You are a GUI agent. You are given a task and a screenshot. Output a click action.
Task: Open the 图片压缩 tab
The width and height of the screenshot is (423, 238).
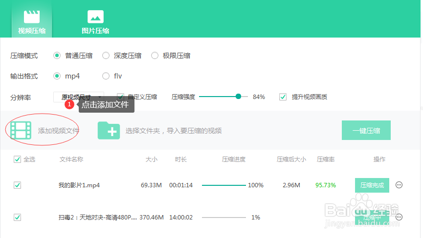click(95, 21)
